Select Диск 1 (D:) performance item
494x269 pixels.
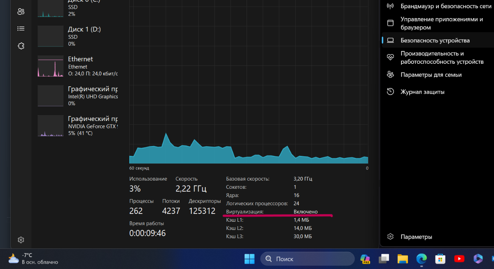click(78, 36)
